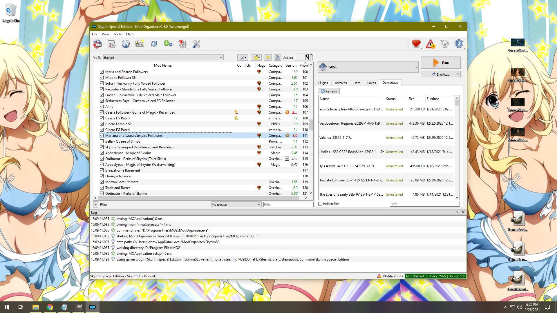
Task: Switch to the Plugins tab
Action: 323,83
